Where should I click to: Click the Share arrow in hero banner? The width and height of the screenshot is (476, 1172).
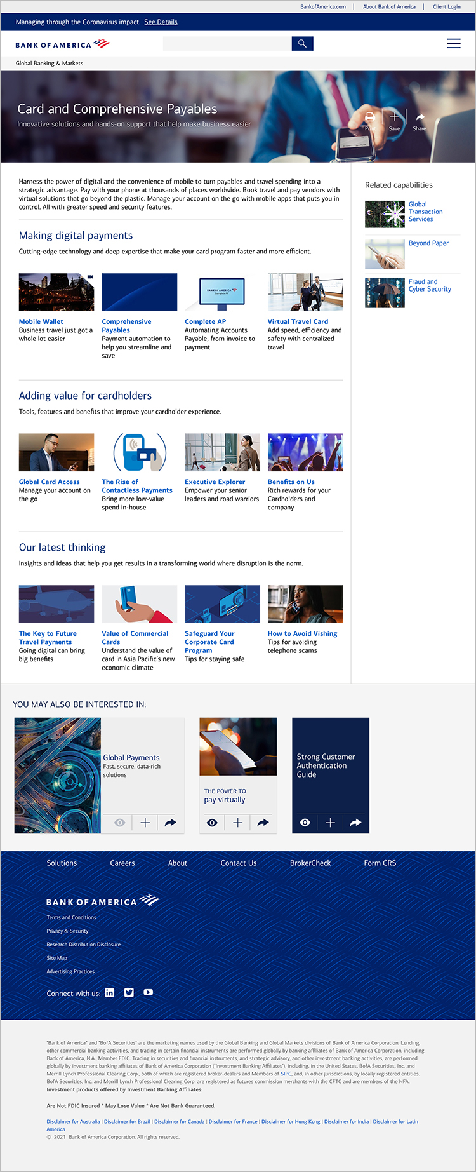420,118
